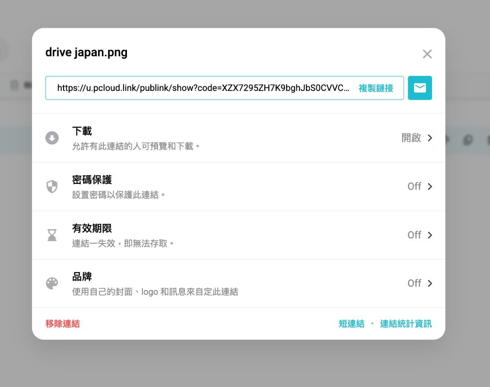The width and height of the screenshot is (490, 387).
Task: Expand the 有效期限 options chevron
Action: pyautogui.click(x=430, y=235)
